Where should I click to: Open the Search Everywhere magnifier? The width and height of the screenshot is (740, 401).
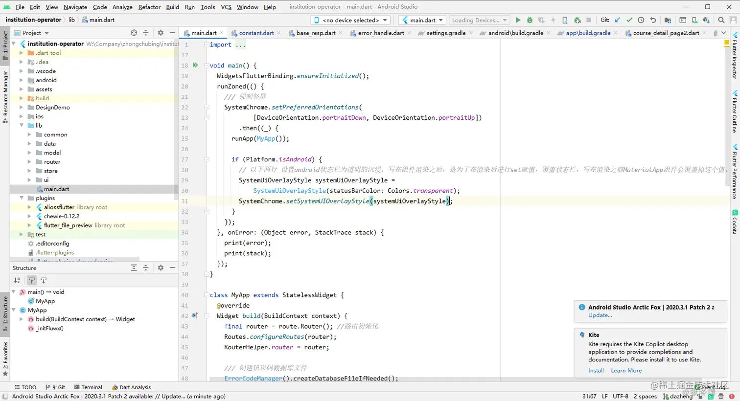(721, 20)
